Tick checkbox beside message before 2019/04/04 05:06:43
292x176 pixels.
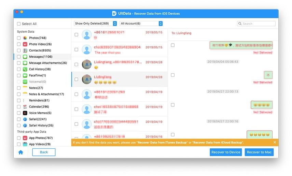pyautogui.click(x=173, y=45)
